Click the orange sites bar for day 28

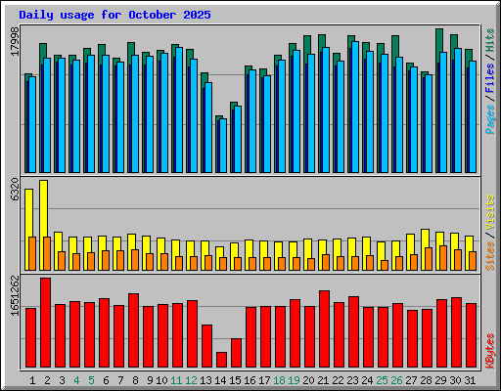[429, 259]
